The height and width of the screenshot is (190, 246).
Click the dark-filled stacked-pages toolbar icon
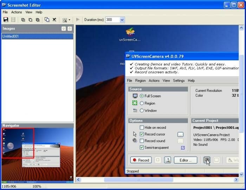click(38, 20)
